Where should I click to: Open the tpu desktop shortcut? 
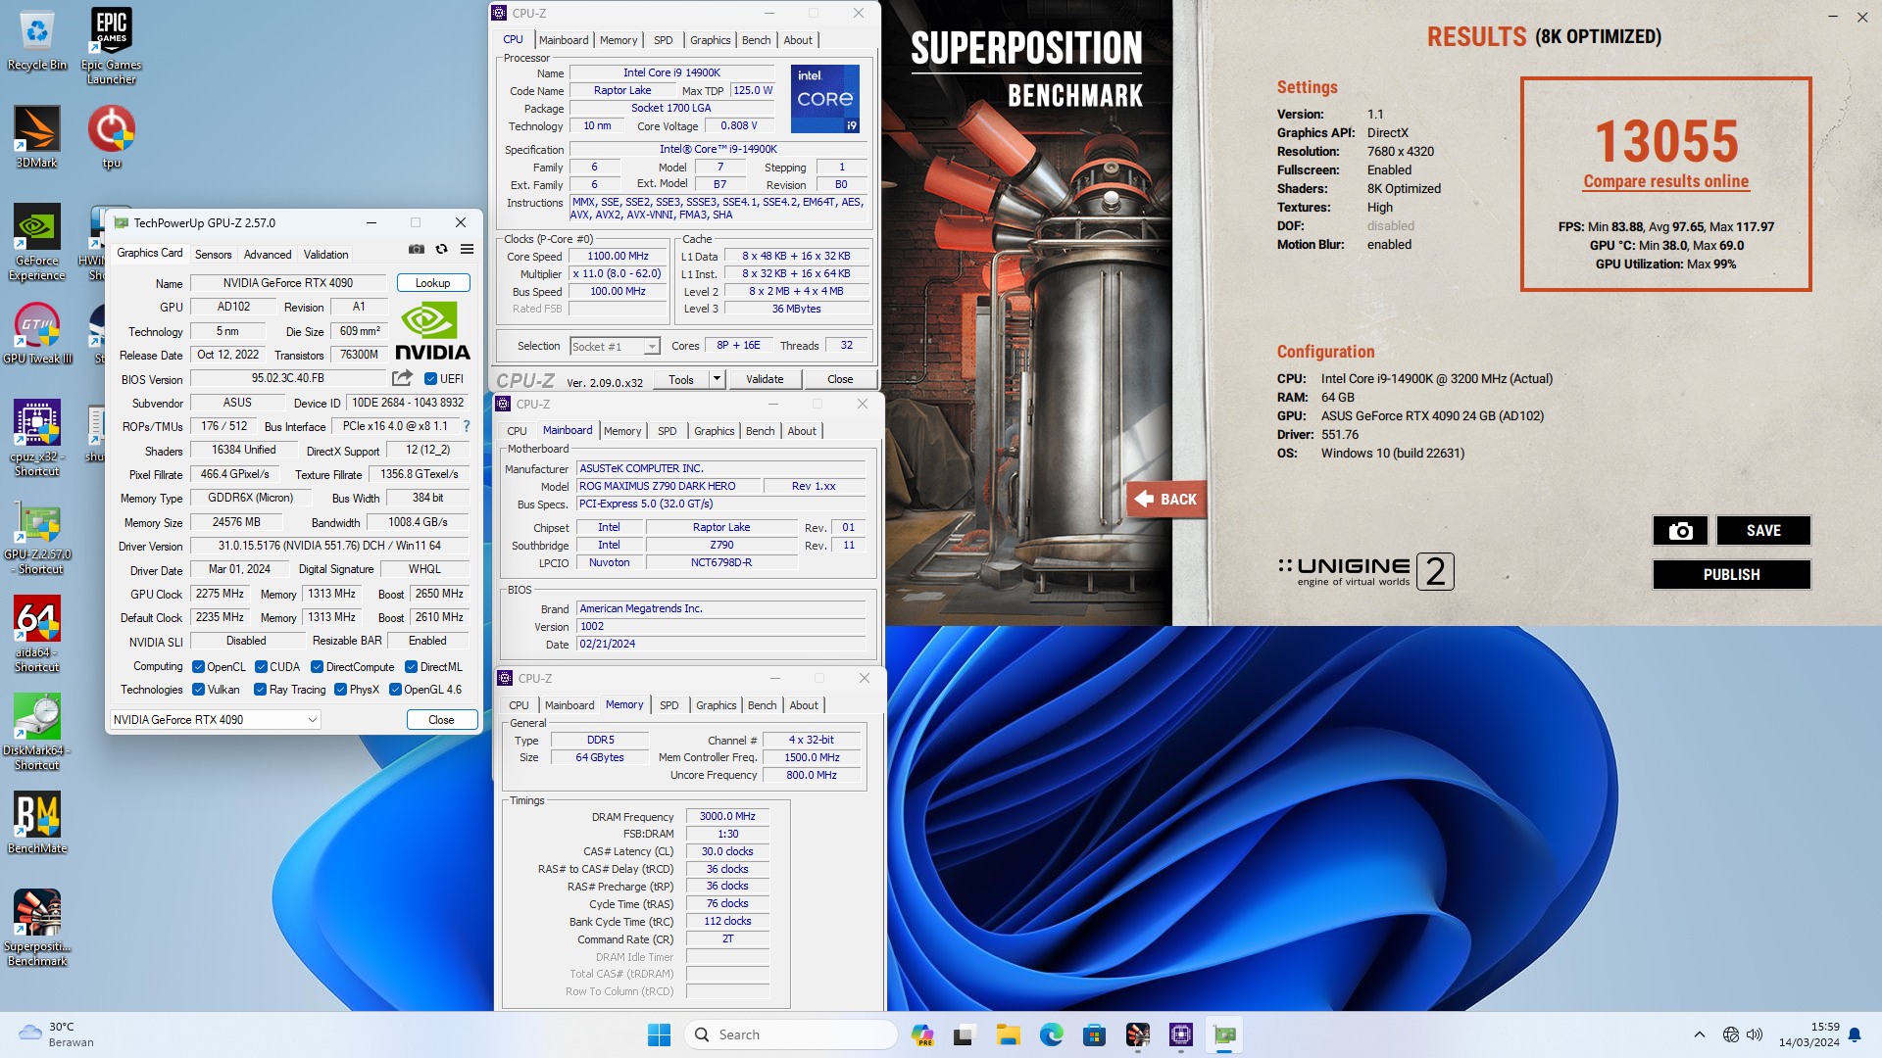pyautogui.click(x=111, y=137)
